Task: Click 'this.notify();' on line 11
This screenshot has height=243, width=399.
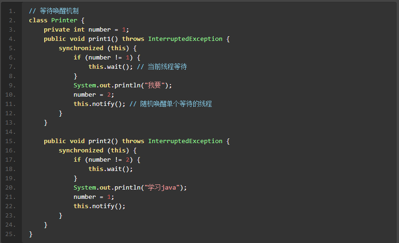Action: pyautogui.click(x=100, y=104)
